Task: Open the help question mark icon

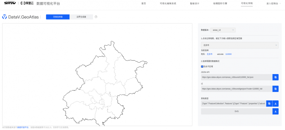Action: pyautogui.click(x=96, y=17)
